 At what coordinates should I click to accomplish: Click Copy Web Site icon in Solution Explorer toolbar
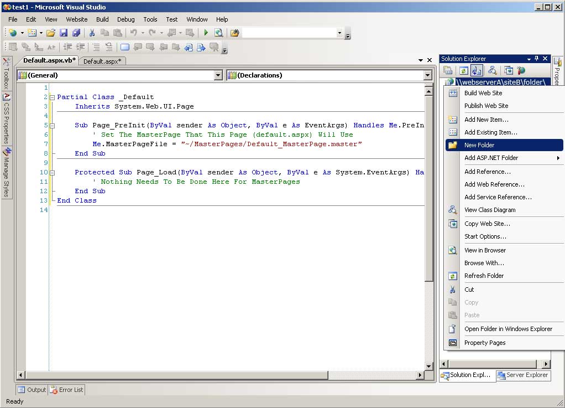coord(509,70)
